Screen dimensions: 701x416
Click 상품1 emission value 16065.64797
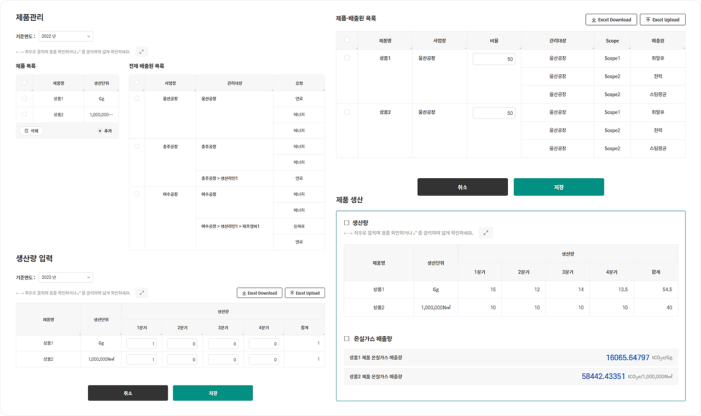click(628, 358)
